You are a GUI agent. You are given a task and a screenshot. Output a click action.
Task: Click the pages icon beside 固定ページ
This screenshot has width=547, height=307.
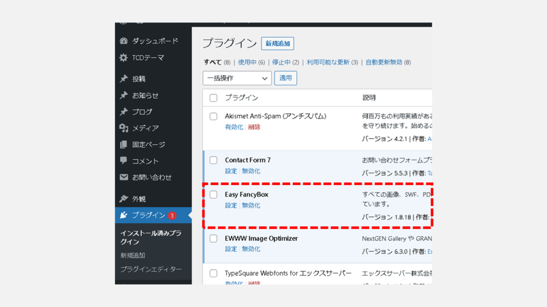tap(124, 144)
